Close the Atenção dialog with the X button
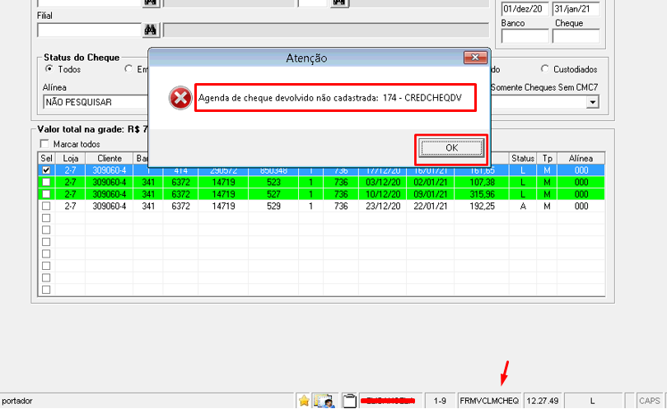The height and width of the screenshot is (409, 667). click(x=475, y=58)
